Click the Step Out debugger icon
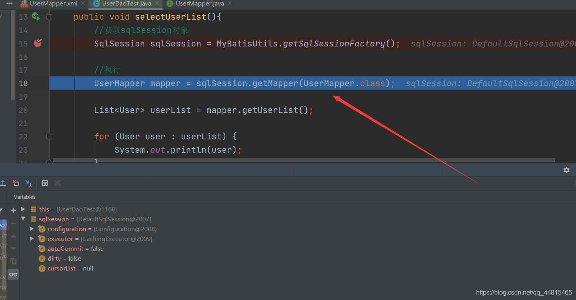Image resolution: width=576 pixels, height=300 pixels. (3, 183)
